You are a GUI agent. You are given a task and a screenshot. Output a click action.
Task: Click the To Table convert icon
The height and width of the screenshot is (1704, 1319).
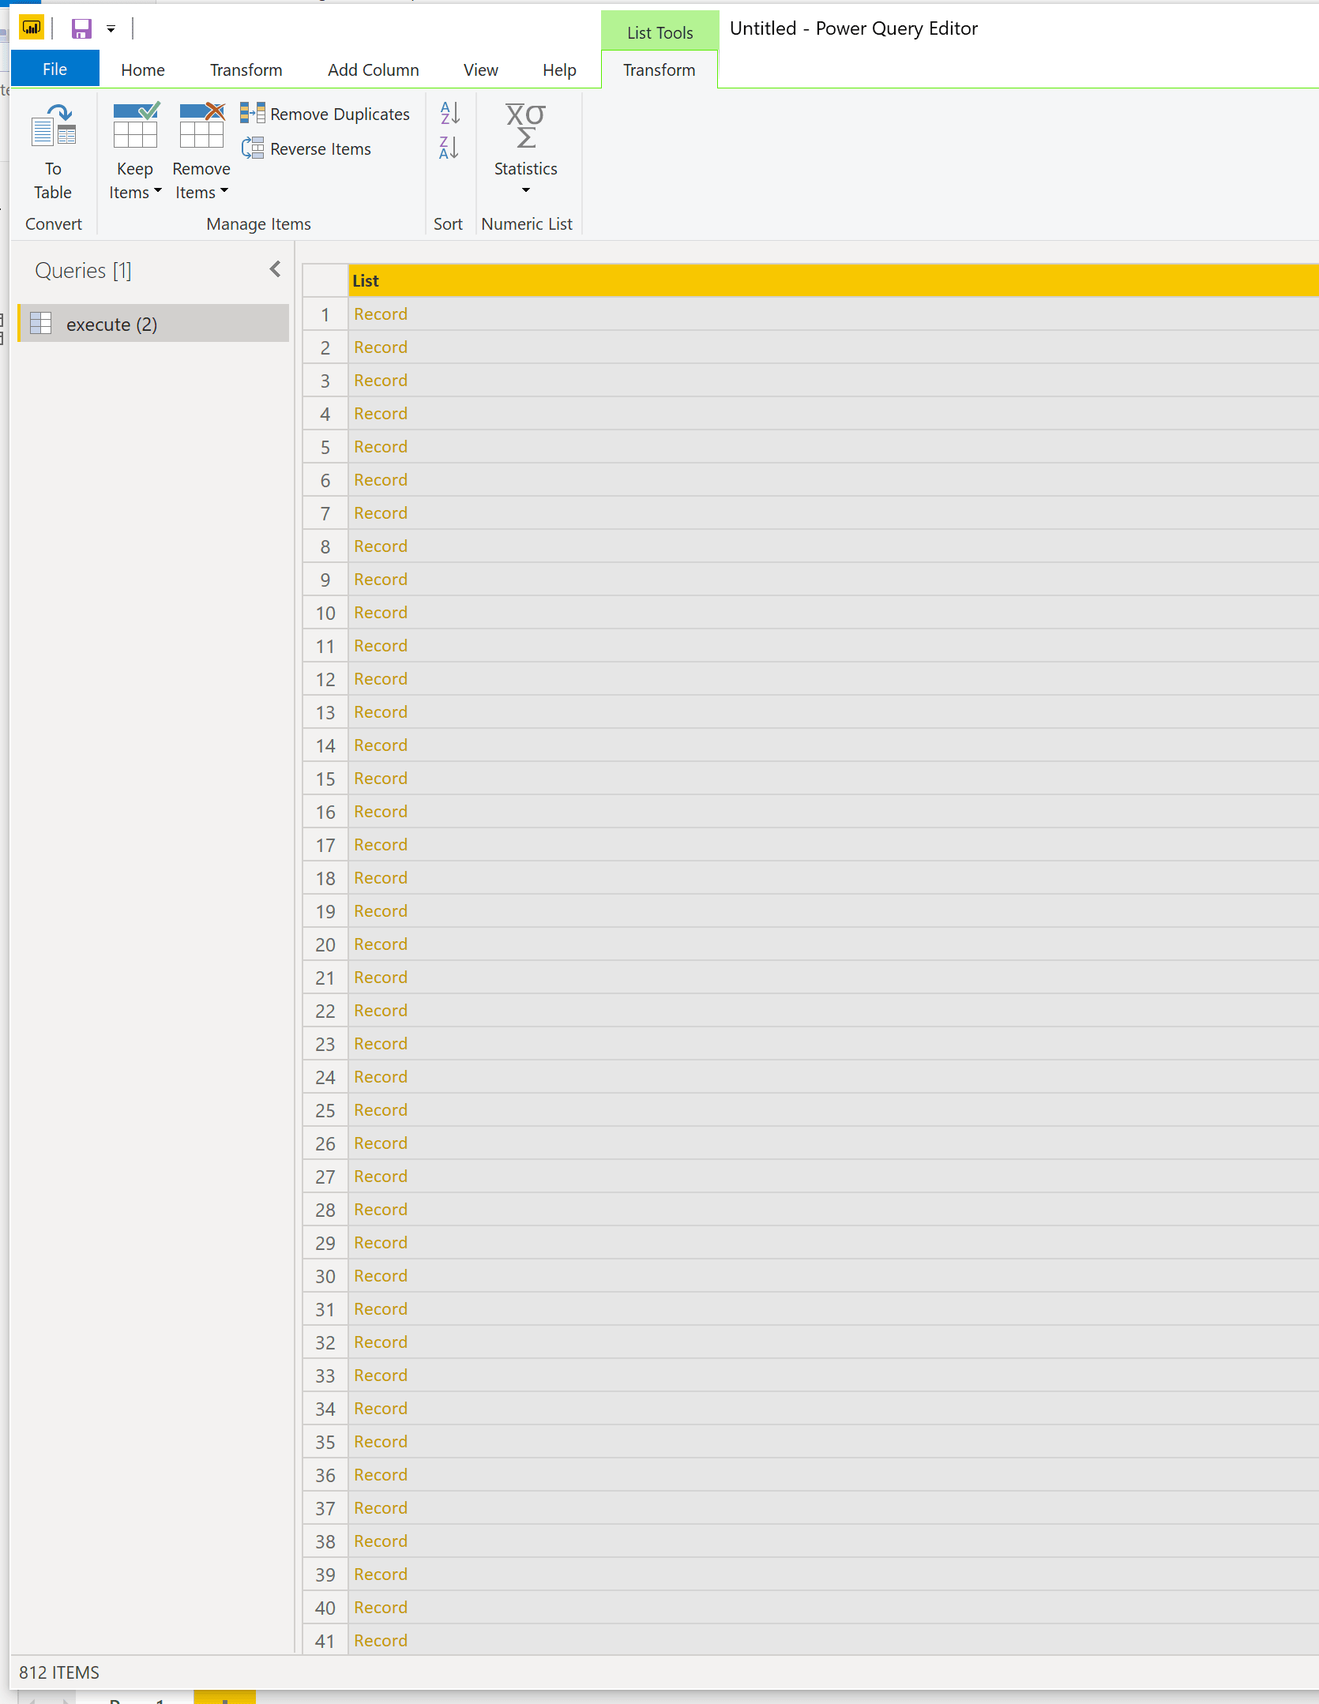(53, 128)
